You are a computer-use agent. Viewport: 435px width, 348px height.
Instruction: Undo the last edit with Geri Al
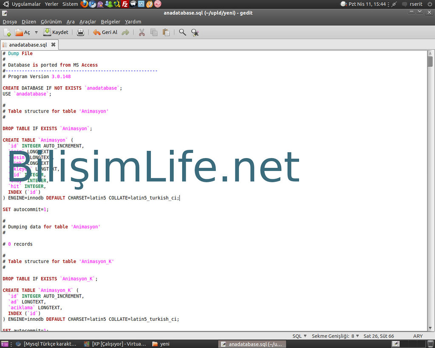(x=105, y=32)
